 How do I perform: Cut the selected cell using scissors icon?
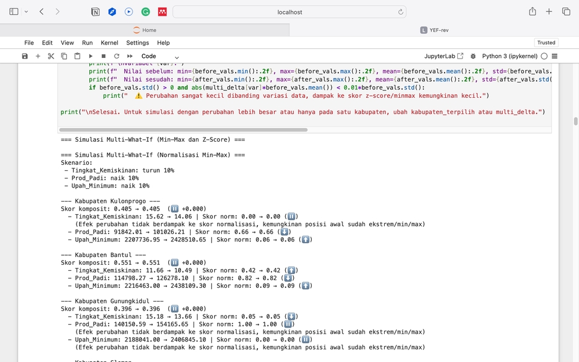coord(51,56)
